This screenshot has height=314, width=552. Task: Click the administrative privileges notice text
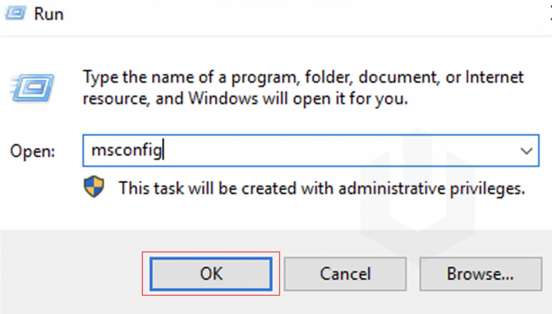[x=321, y=189]
